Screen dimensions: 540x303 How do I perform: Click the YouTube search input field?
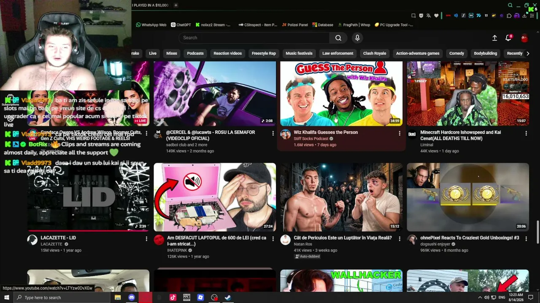[x=254, y=38]
